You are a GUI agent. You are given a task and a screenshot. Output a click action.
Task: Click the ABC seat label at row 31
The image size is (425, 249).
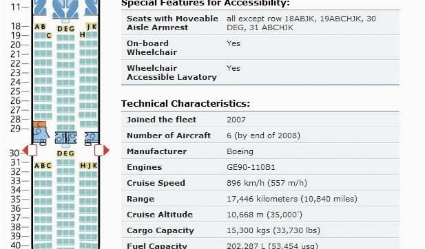tap(43, 166)
